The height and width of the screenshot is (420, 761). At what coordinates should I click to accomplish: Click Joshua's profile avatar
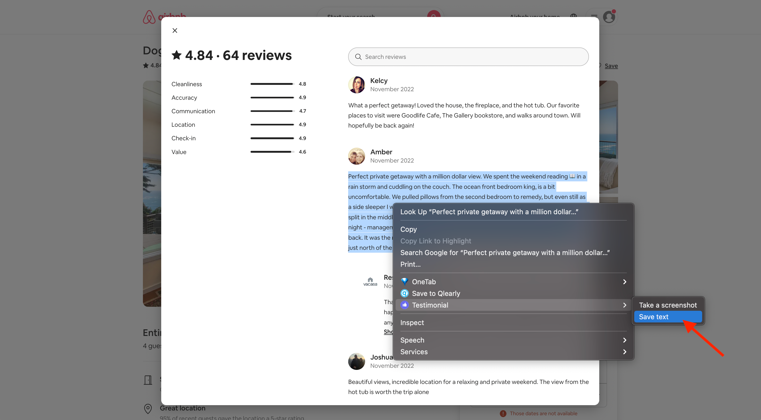click(356, 361)
